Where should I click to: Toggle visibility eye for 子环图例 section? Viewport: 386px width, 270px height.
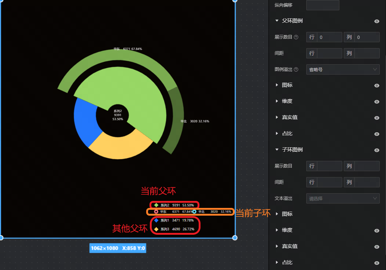[376, 150]
